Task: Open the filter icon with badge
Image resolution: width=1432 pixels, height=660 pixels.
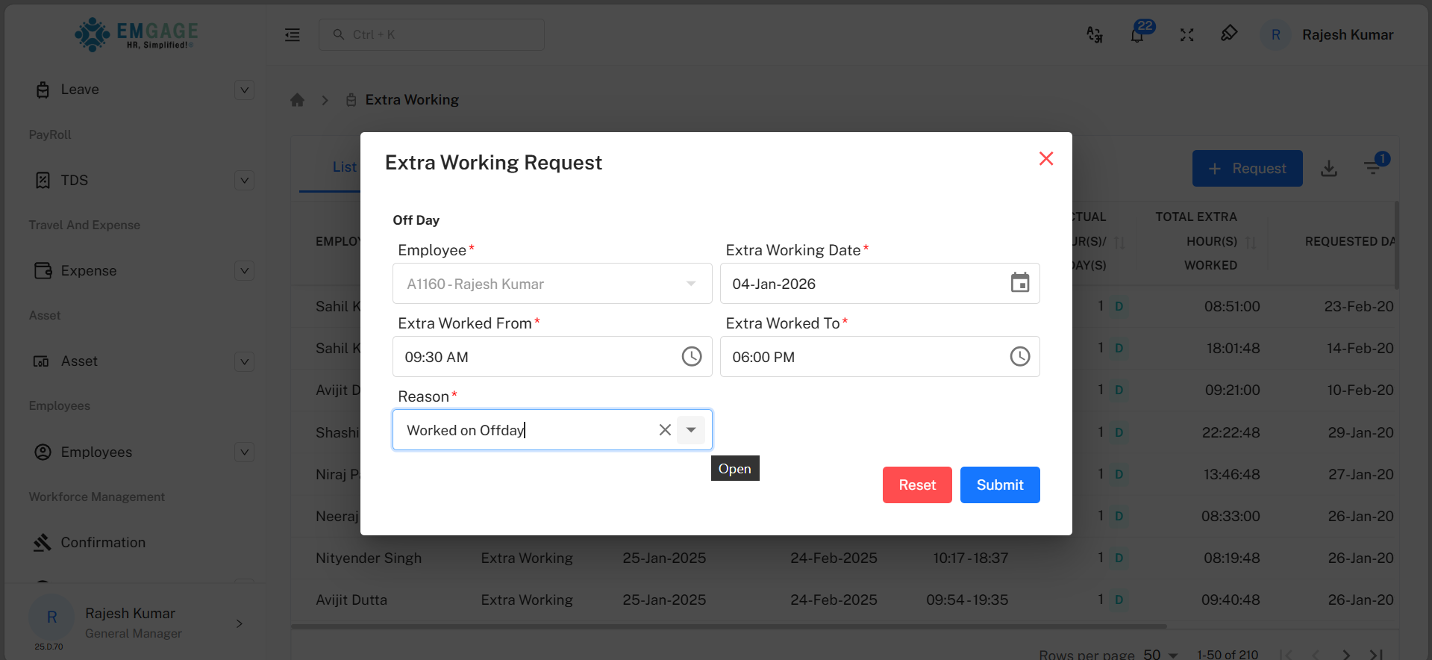Action: click(1372, 168)
